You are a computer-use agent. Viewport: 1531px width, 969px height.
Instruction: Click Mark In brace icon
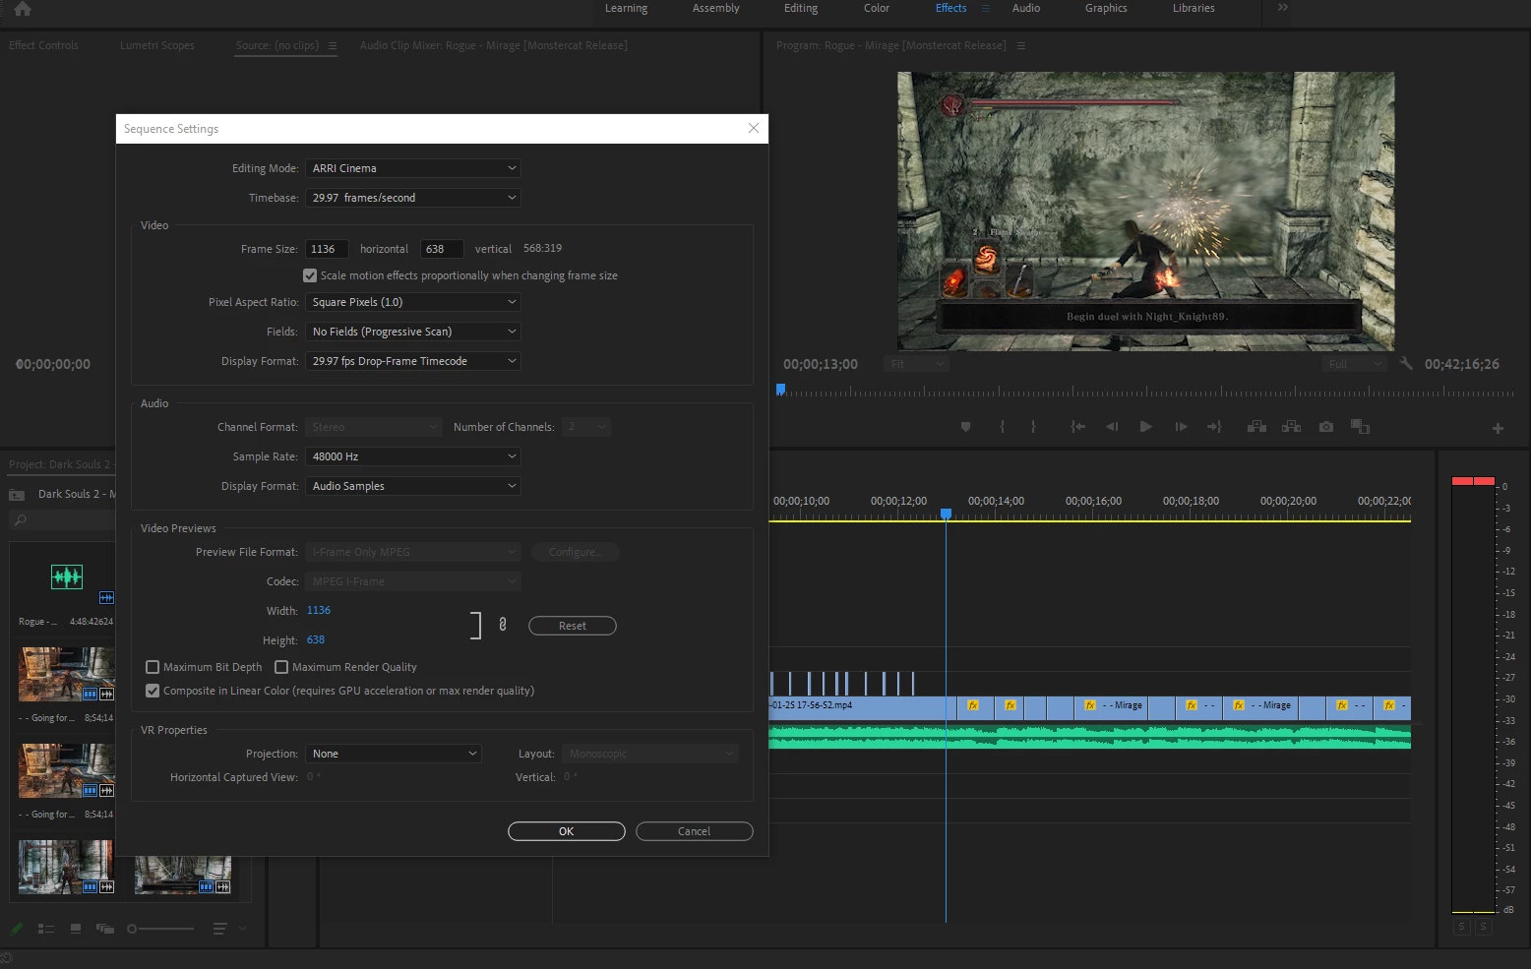coord(1002,427)
